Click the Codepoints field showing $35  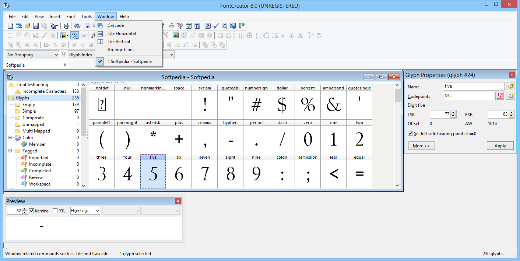pos(469,96)
